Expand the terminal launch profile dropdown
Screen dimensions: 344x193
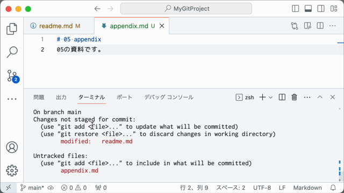click(271, 98)
